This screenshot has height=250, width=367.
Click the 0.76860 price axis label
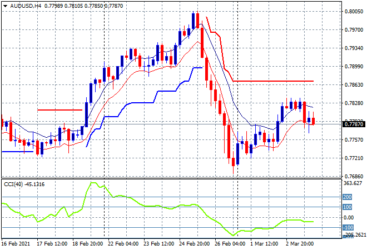pos(354,176)
